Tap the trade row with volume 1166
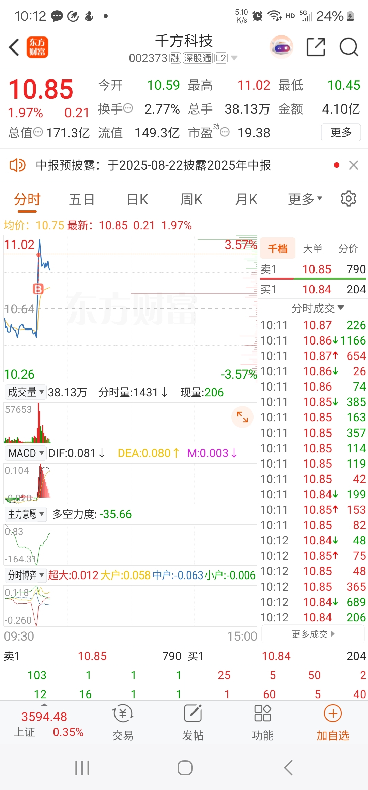The image size is (368, 790). coord(313,340)
